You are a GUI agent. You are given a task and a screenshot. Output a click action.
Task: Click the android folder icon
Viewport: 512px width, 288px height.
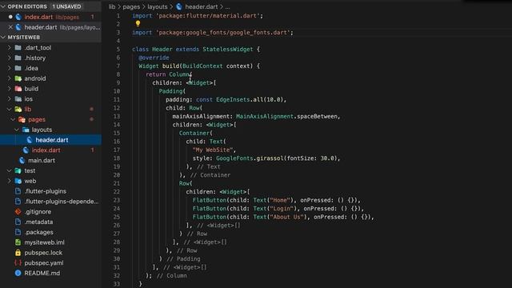(x=18, y=78)
